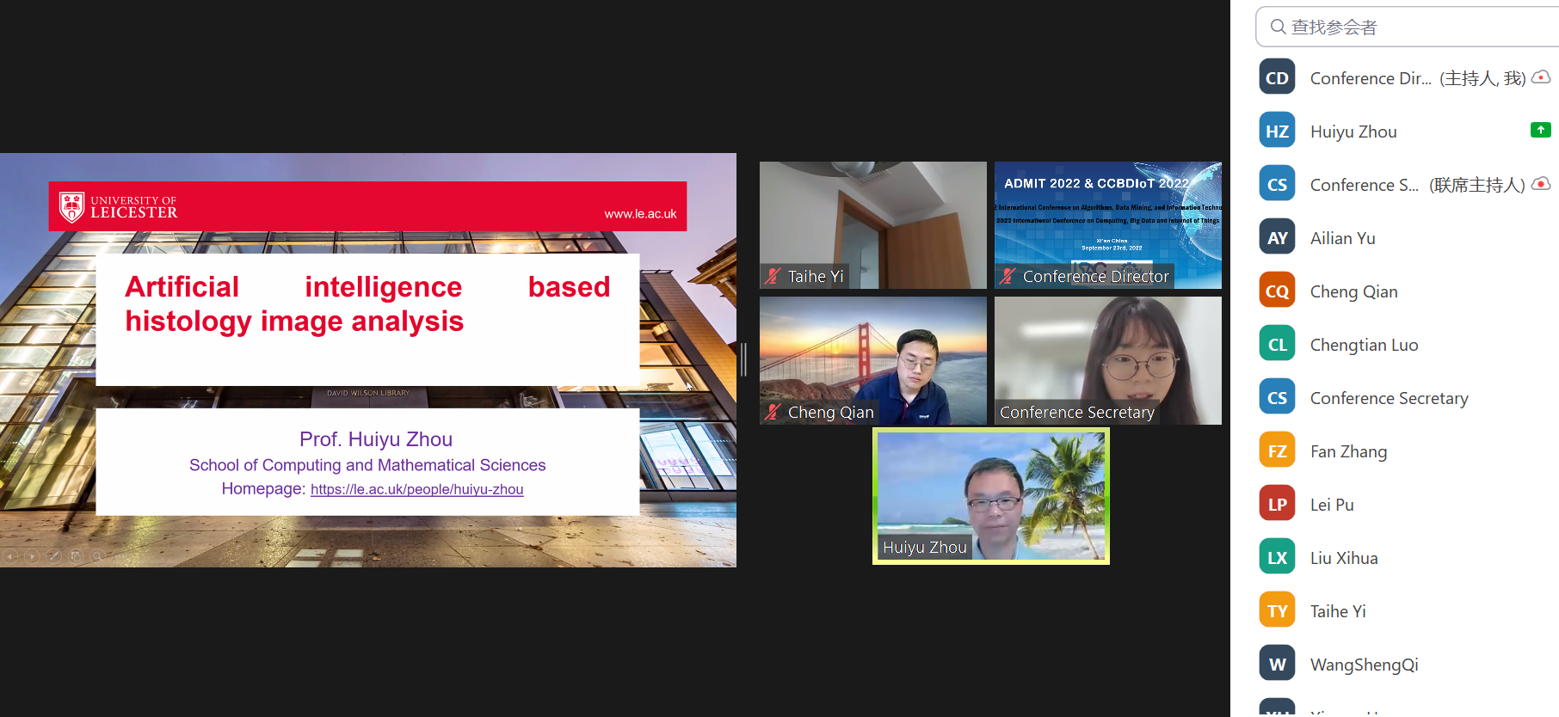
Task: Select the Conference Secretary video tile
Action: tap(1107, 360)
